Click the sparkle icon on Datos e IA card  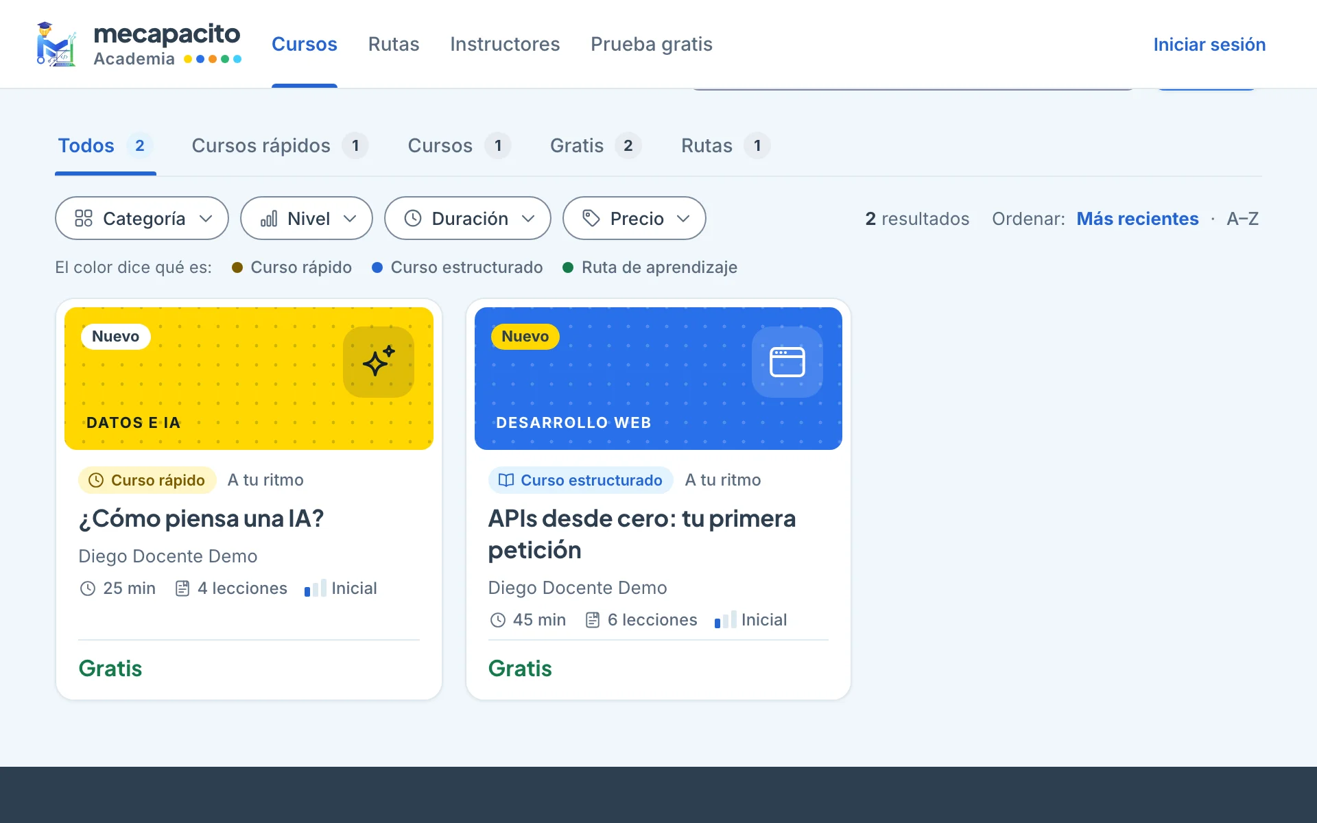(x=379, y=361)
